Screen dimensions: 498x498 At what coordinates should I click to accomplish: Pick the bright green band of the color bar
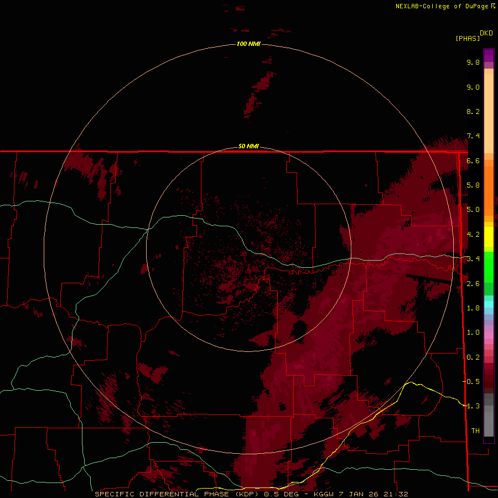(x=489, y=268)
